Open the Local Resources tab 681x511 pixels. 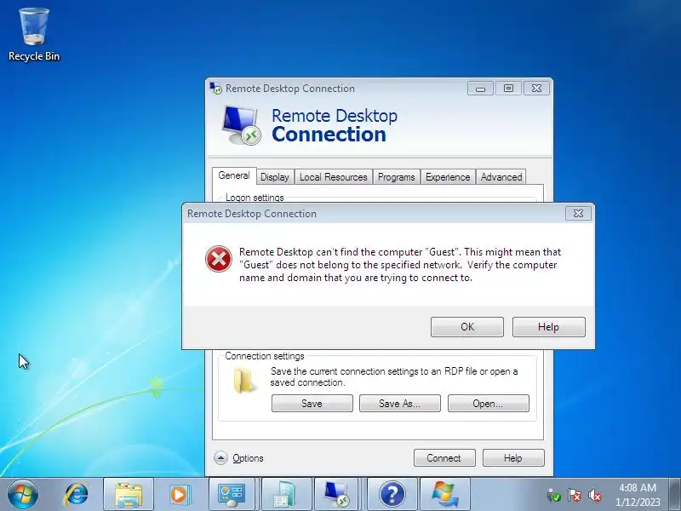pyautogui.click(x=334, y=177)
